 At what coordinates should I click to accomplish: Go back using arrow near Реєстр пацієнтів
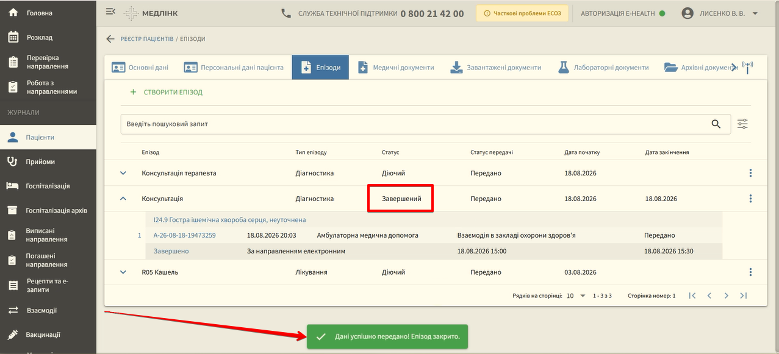click(x=110, y=39)
